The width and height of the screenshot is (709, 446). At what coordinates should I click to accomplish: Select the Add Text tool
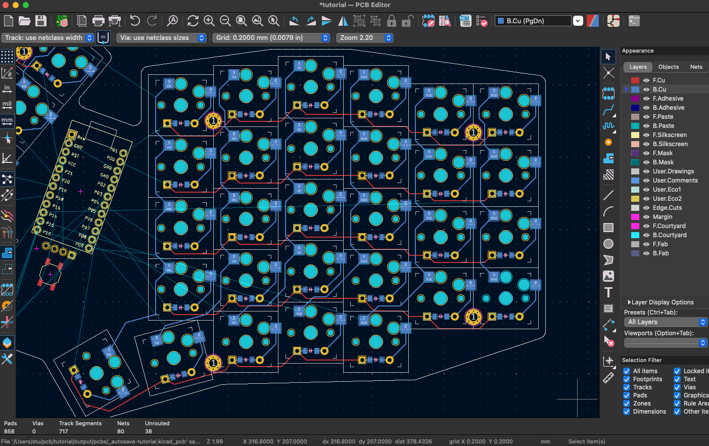[x=608, y=292]
